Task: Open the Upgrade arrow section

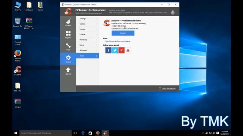Action: click(x=68, y=71)
